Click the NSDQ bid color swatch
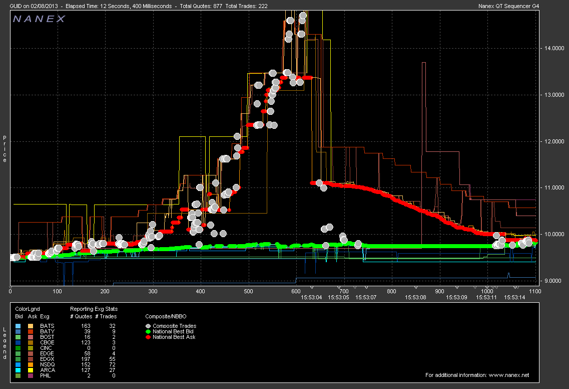The image size is (569, 389). (x=19, y=364)
